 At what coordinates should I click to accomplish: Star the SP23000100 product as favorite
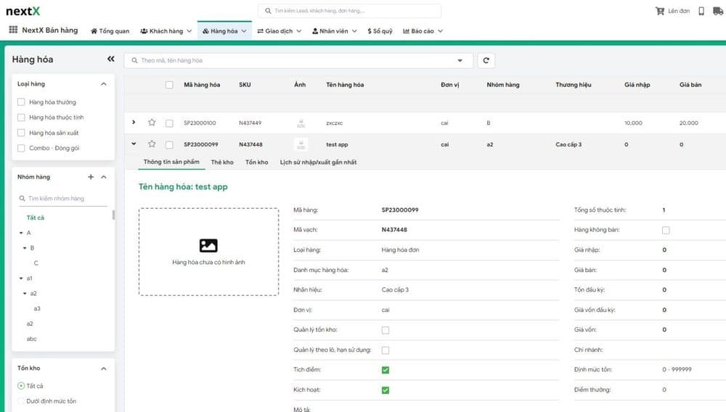coord(152,123)
